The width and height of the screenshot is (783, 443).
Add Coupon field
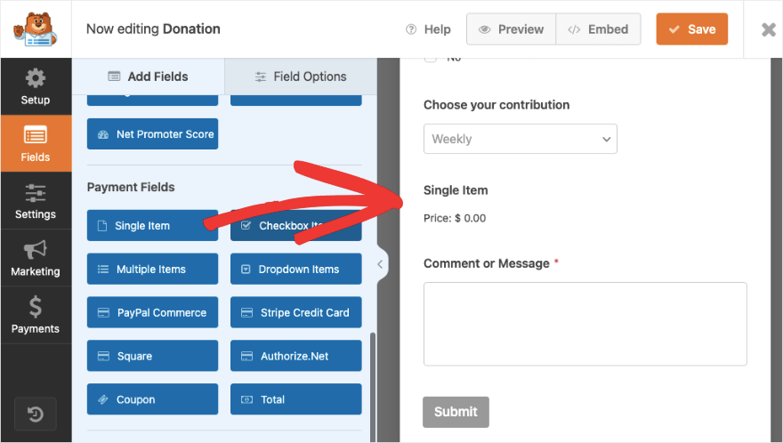152,399
